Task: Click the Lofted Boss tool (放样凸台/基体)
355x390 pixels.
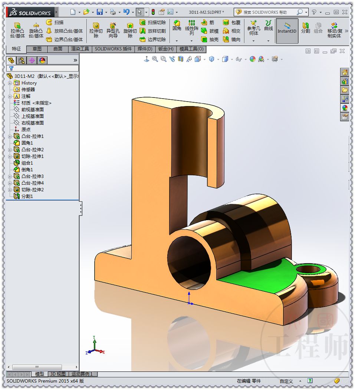Action: (65, 31)
